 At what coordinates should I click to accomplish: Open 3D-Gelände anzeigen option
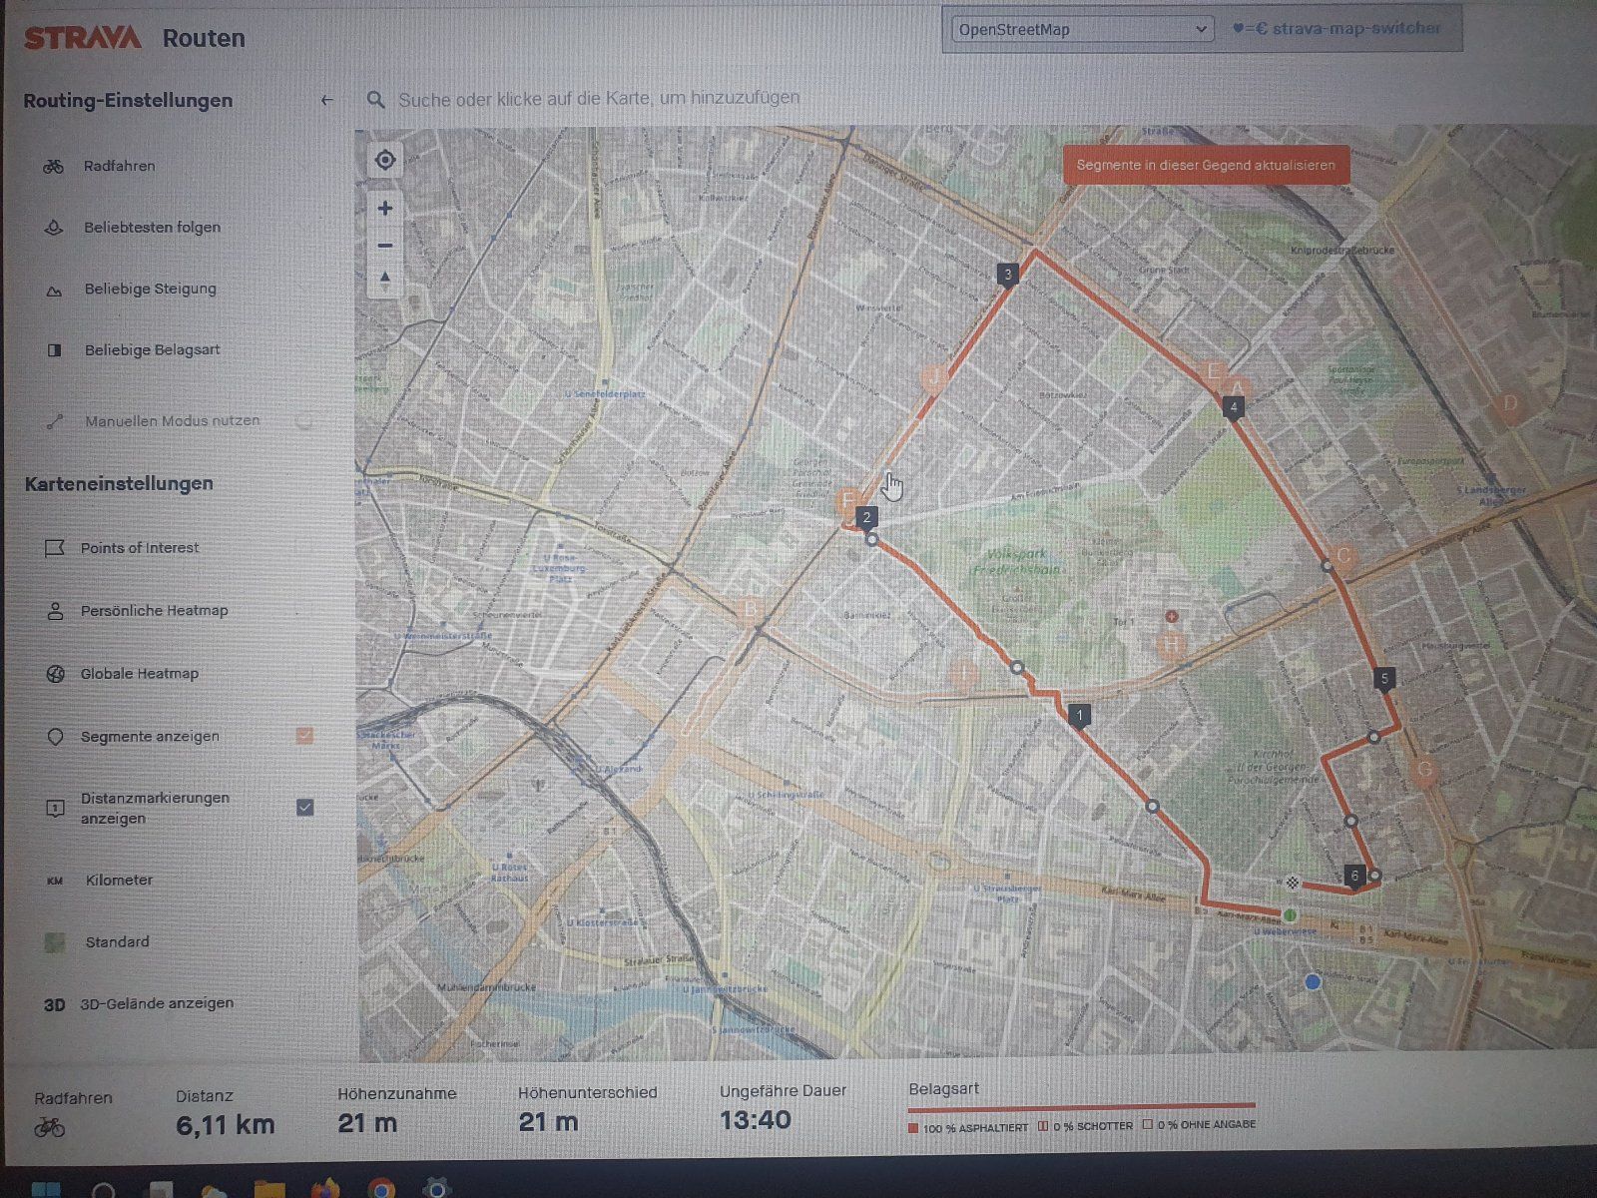tap(157, 1003)
